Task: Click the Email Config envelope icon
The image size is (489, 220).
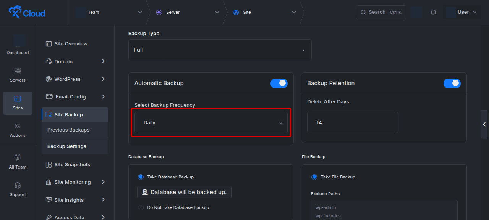Action: click(49, 97)
